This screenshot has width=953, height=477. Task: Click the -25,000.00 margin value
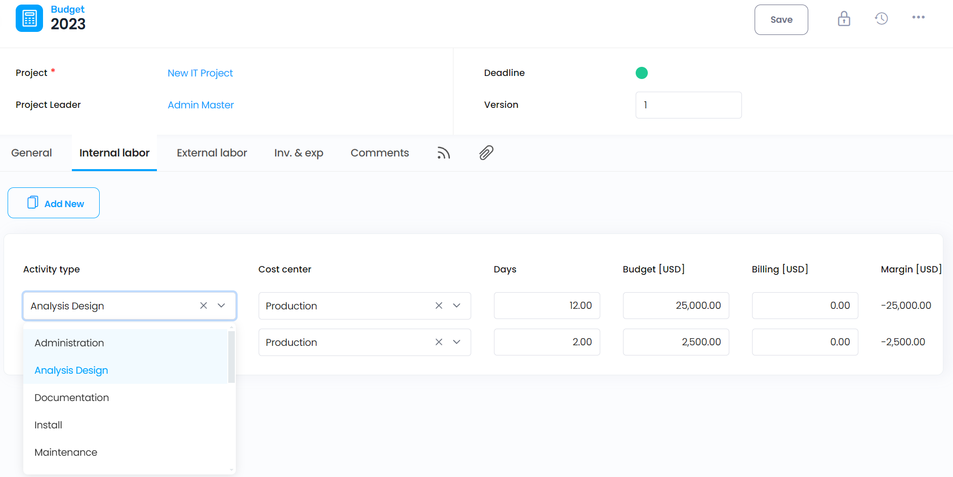pyautogui.click(x=906, y=305)
